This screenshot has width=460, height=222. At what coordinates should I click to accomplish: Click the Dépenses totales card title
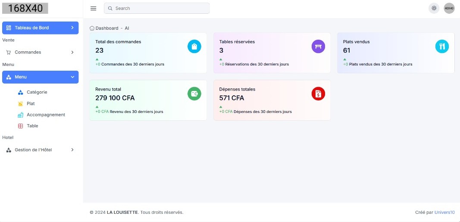coord(238,89)
